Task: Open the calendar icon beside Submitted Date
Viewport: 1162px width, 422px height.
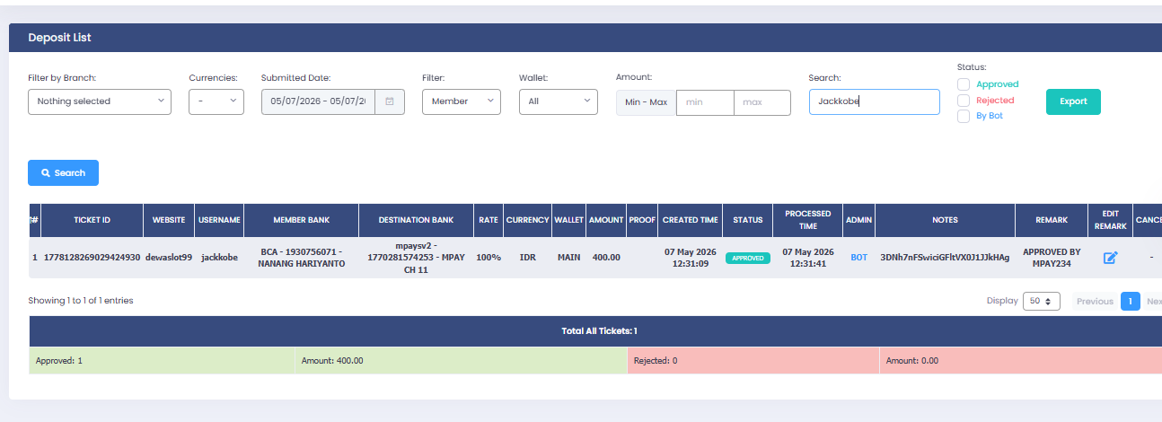Action: (390, 101)
